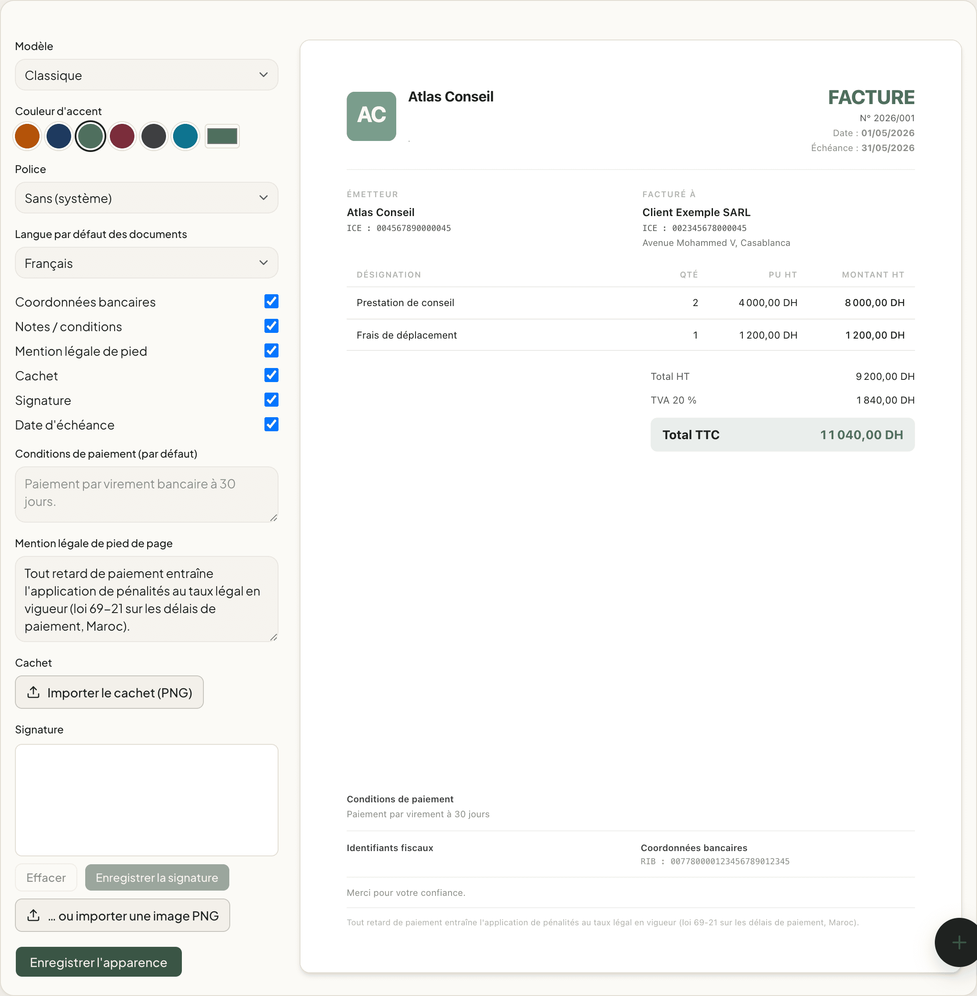Toggle Mention légale de pied checkbox
The height and width of the screenshot is (996, 977).
(x=271, y=351)
